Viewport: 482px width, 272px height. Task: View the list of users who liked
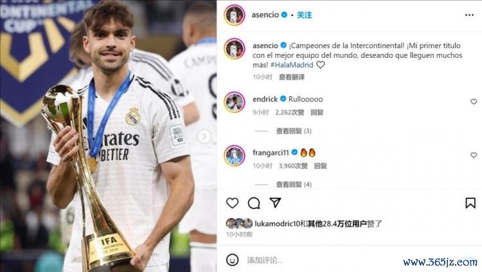[x=337, y=224]
